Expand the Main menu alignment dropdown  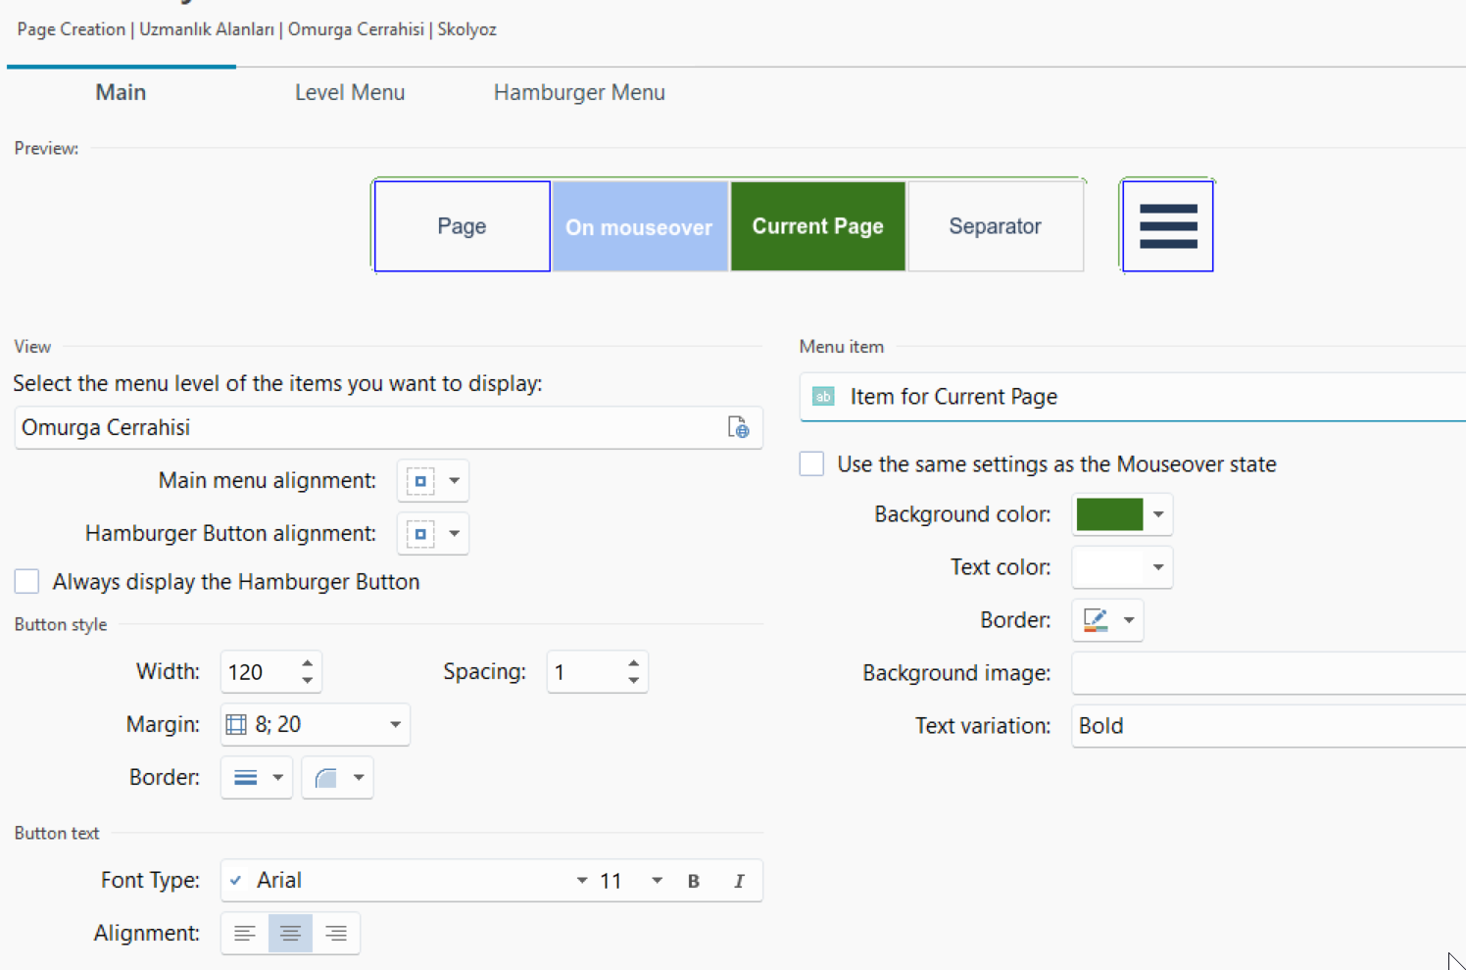tap(454, 481)
